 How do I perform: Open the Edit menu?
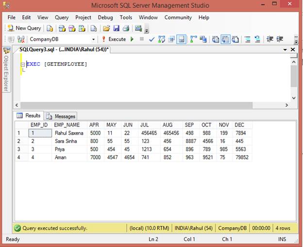(x=26, y=18)
